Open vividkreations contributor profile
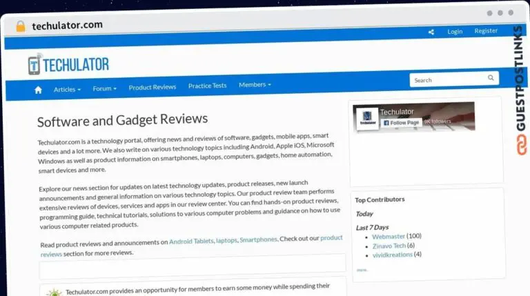Screen dimensions: 530x296 tap(393, 255)
